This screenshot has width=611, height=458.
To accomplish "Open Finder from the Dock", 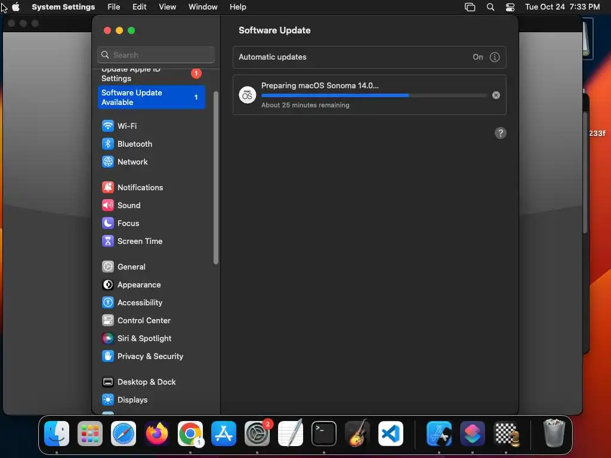I will click(x=57, y=434).
